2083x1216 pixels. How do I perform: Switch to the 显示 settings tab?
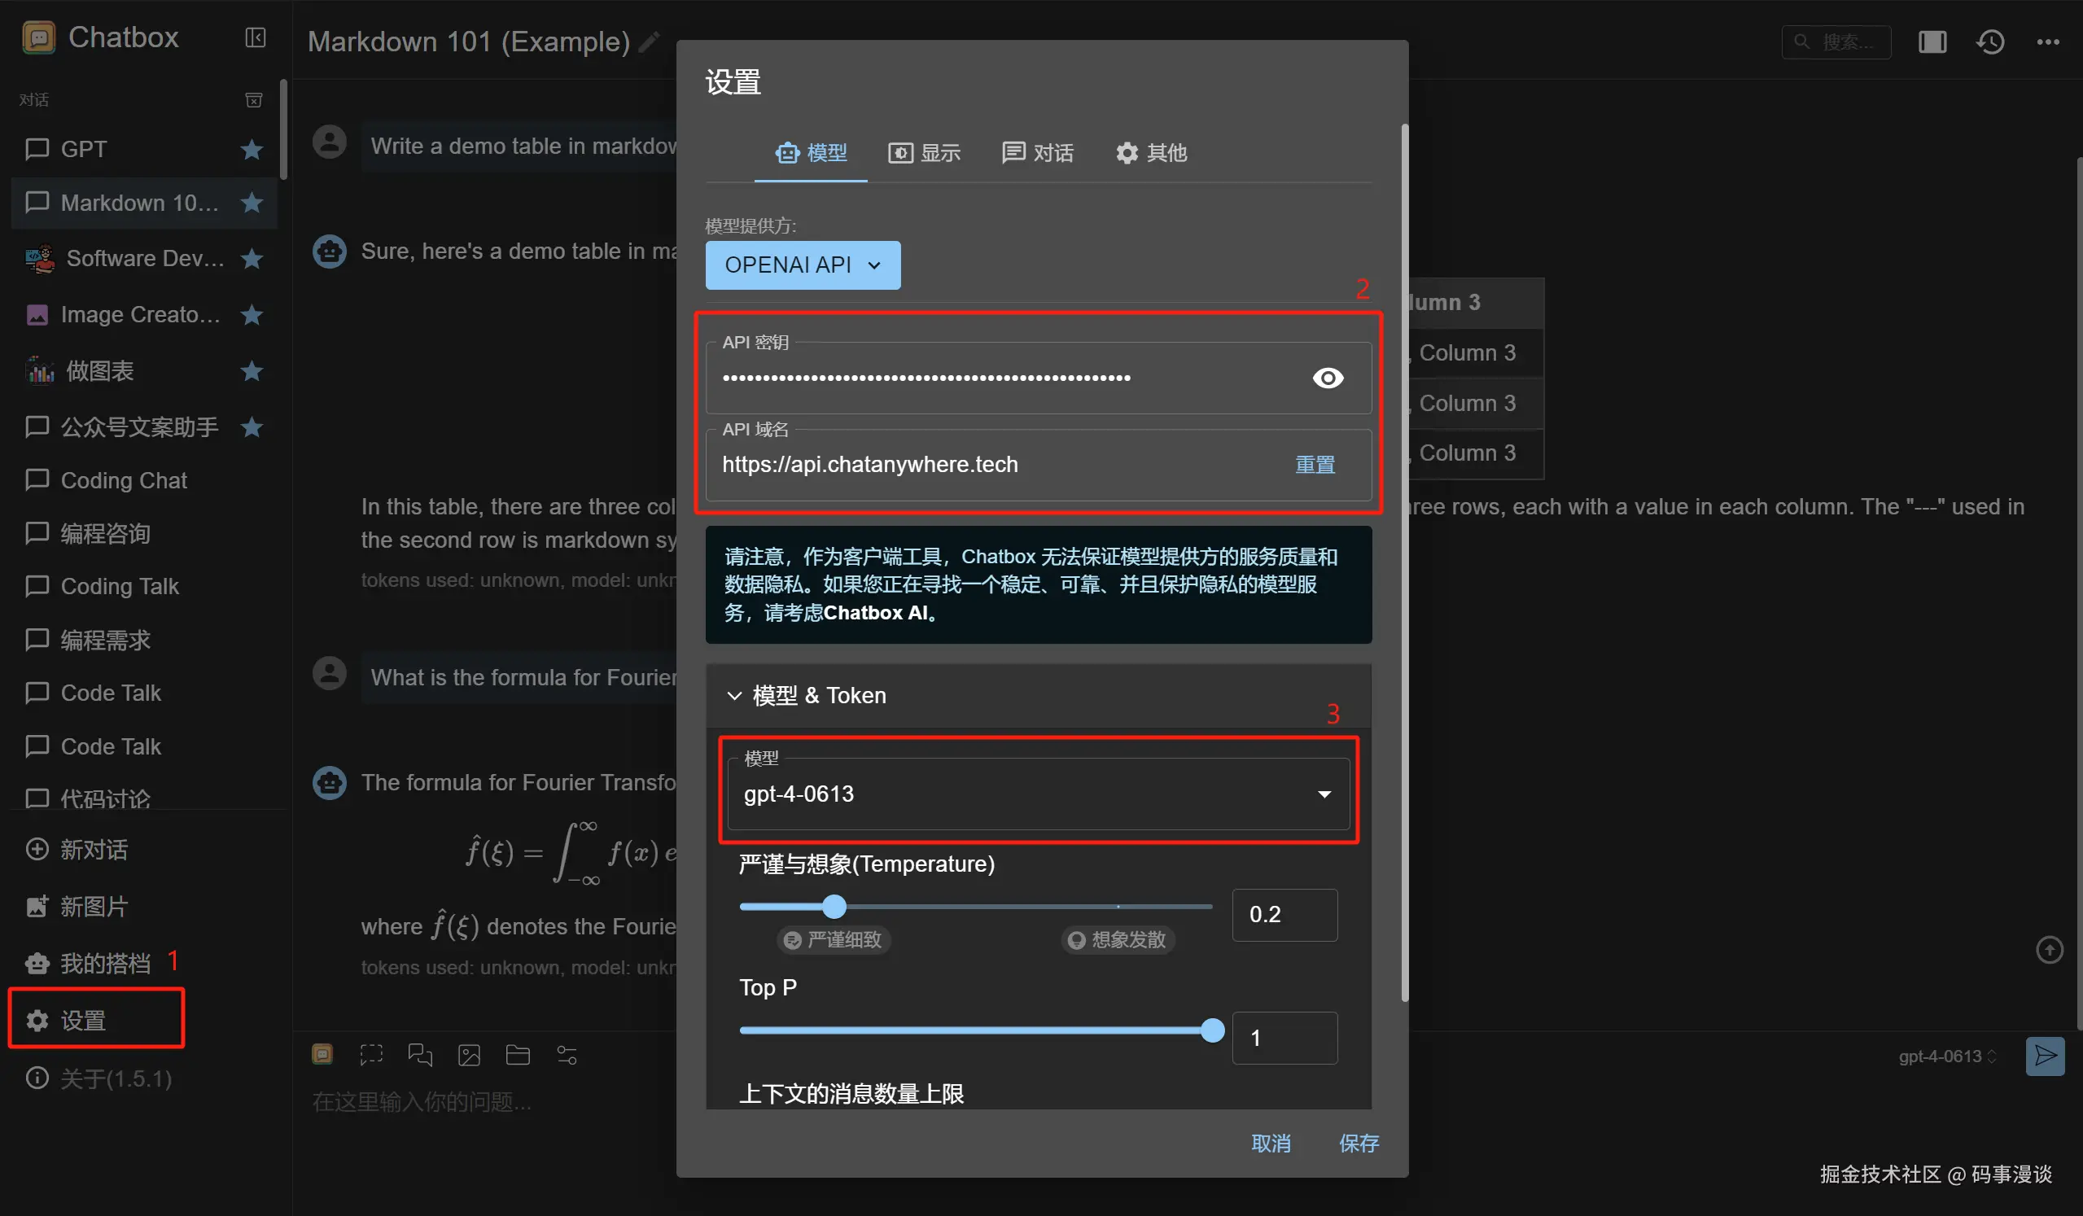(x=924, y=153)
